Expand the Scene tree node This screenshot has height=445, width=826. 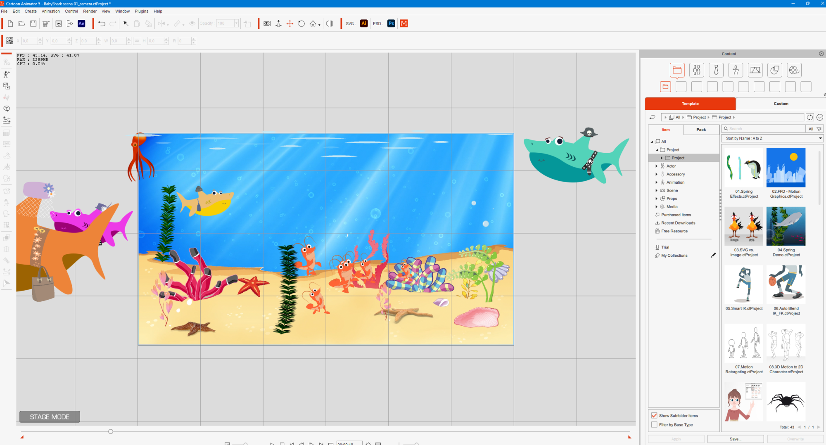(x=657, y=190)
